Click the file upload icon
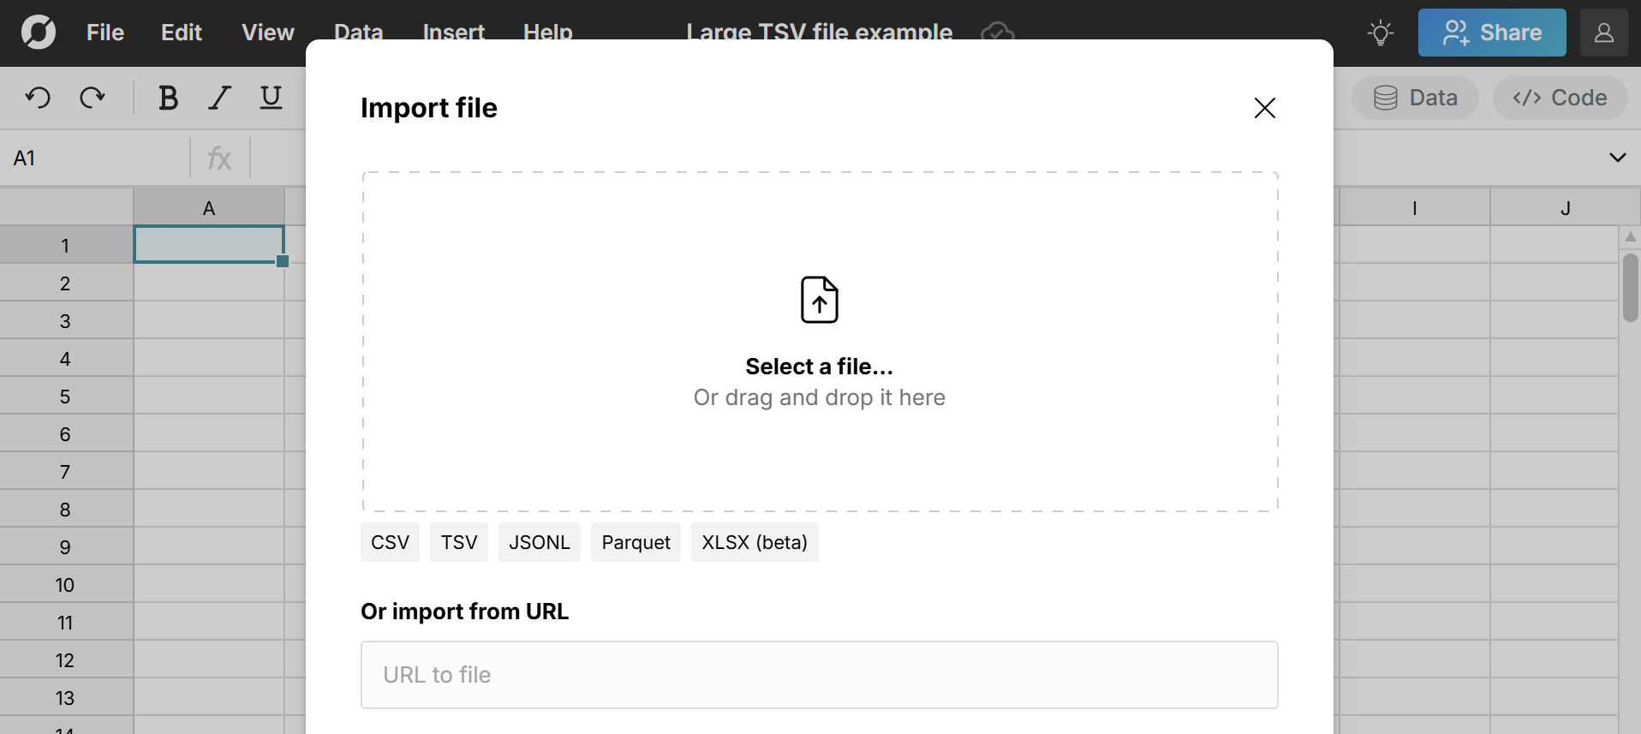 tap(820, 300)
